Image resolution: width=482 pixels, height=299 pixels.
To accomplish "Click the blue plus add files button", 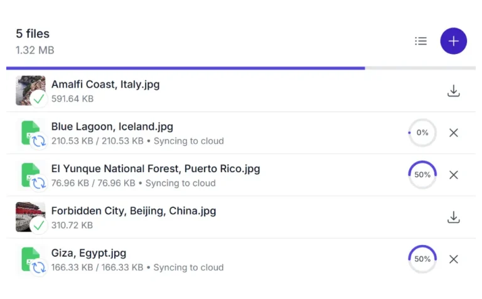I will click(x=453, y=41).
